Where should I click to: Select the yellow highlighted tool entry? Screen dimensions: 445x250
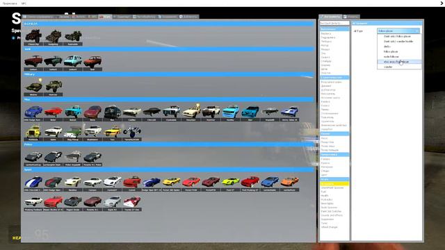click(334, 184)
